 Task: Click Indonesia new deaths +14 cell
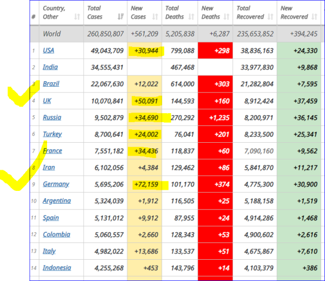pos(215,268)
